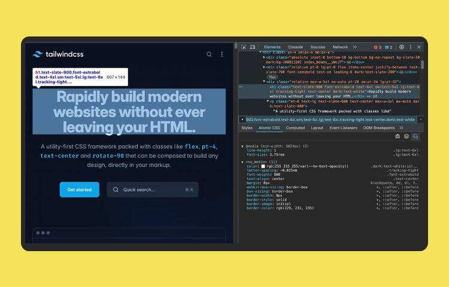Collapse the relative max-w-5xl div node
This screenshot has width=449, height=287.
click(264, 81)
